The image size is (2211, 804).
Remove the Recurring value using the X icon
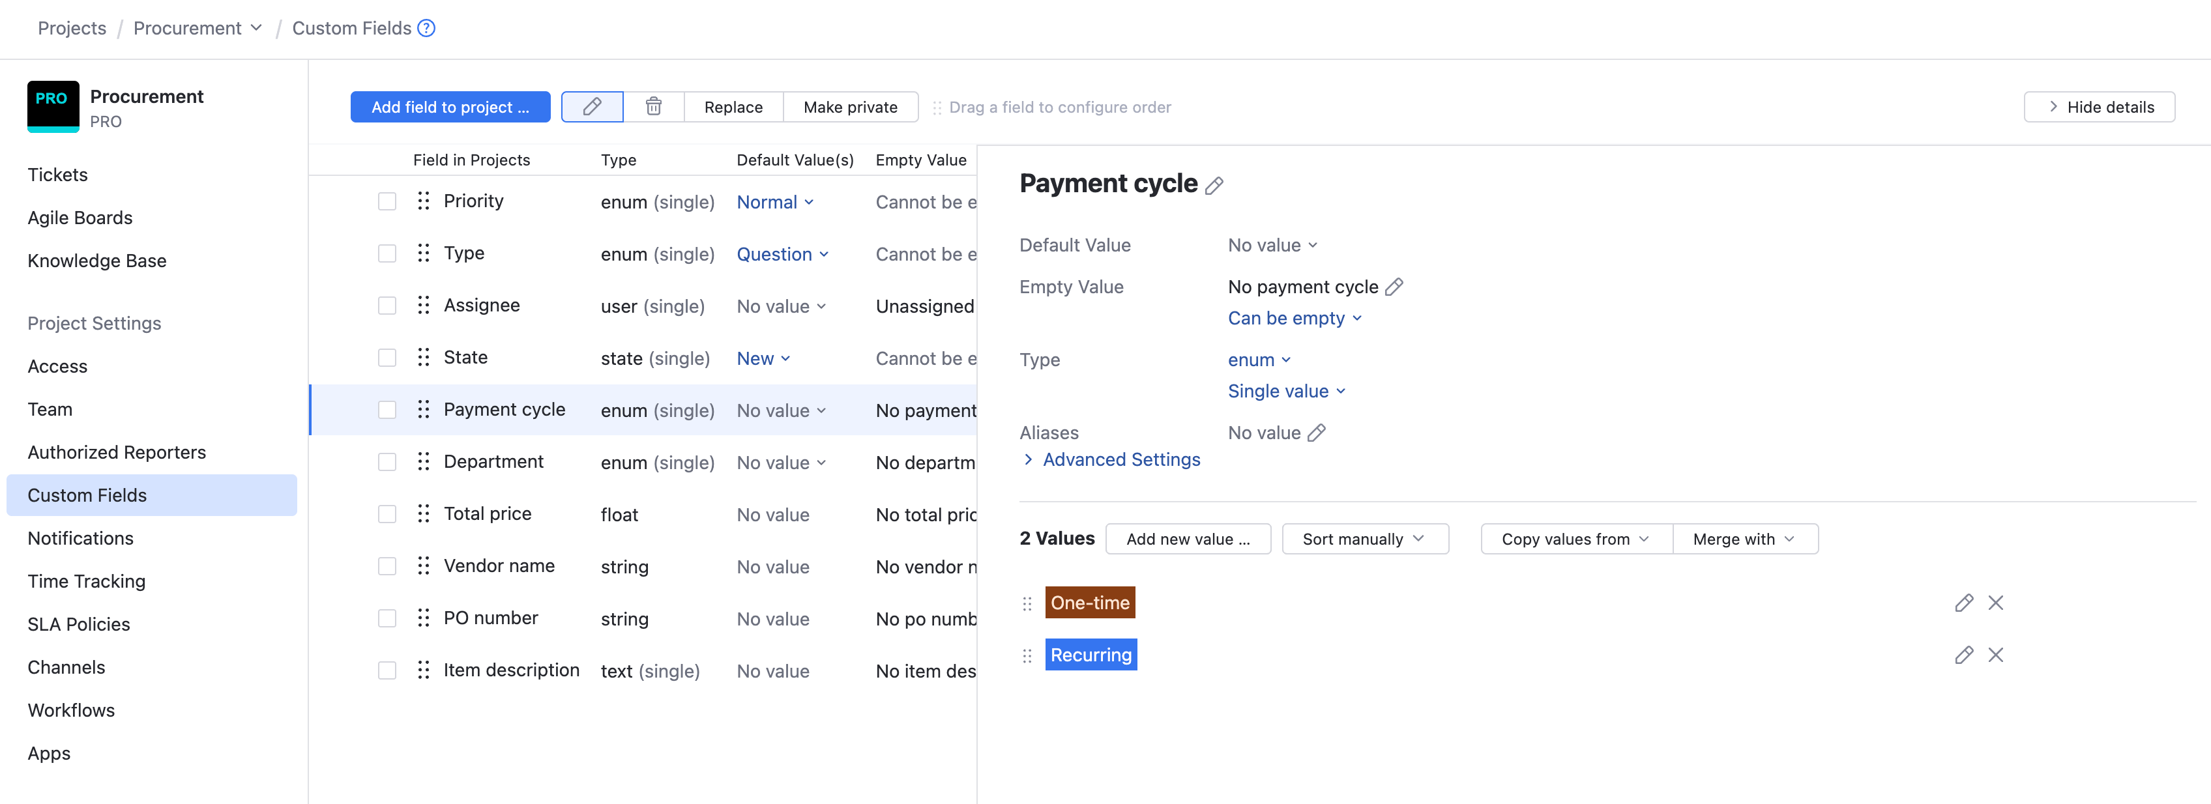[x=1995, y=654]
